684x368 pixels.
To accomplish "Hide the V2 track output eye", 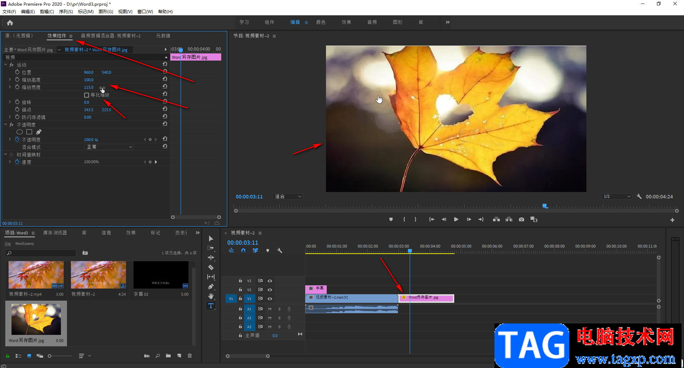I will tap(270, 290).
